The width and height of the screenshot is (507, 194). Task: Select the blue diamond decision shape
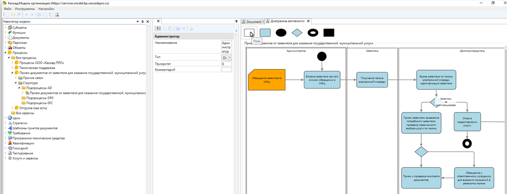pyautogui.click(x=297, y=32)
